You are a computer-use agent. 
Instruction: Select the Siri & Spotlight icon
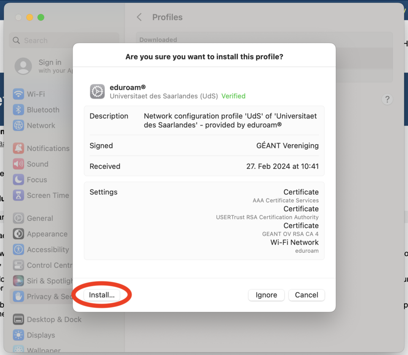(x=19, y=281)
